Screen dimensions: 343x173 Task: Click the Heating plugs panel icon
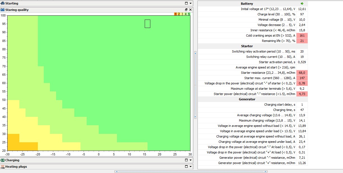(3, 167)
